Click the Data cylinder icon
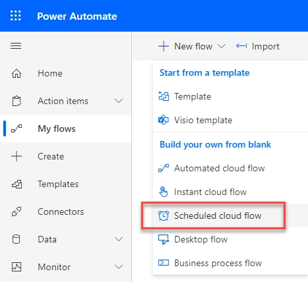This screenshot has width=308, height=282. pyautogui.click(x=16, y=239)
